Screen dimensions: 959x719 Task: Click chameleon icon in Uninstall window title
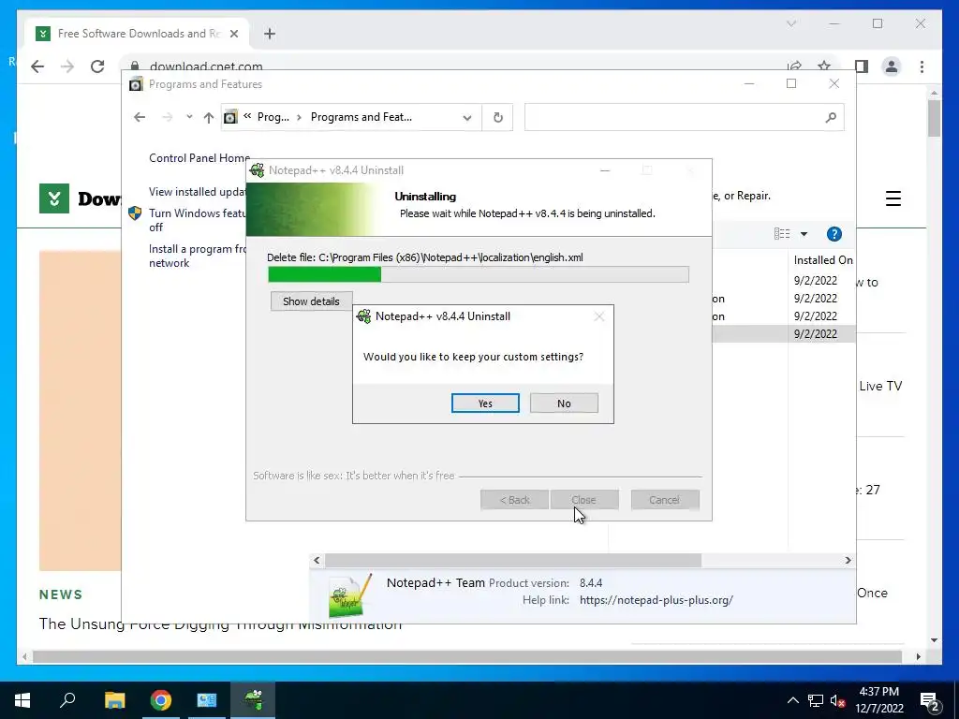258,170
